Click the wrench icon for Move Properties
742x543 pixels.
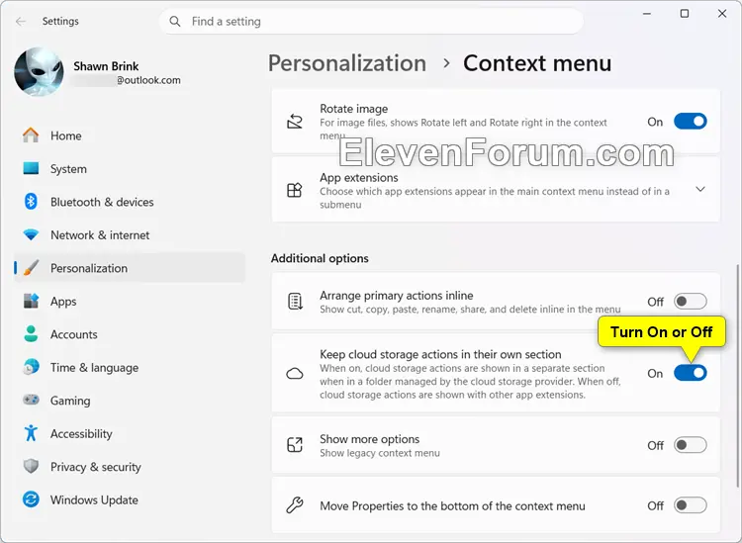pyautogui.click(x=295, y=505)
